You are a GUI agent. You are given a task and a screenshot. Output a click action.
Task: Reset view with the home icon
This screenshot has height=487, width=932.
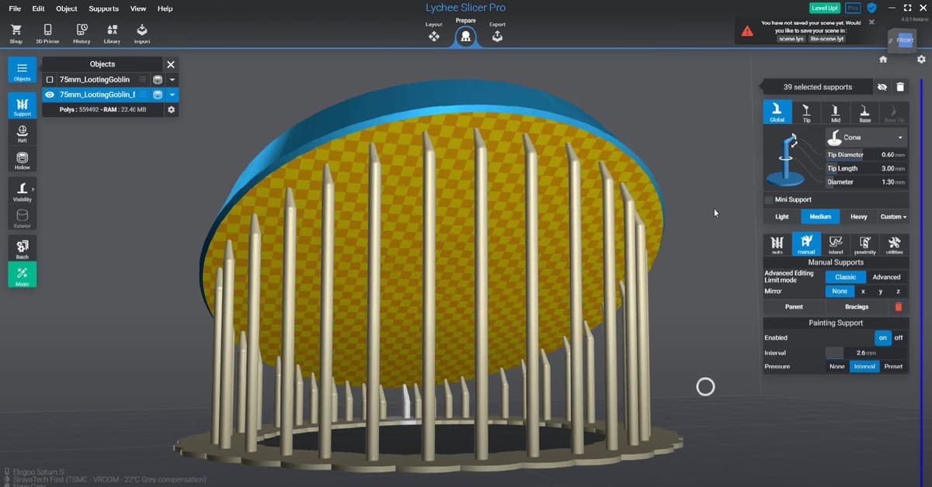point(883,59)
